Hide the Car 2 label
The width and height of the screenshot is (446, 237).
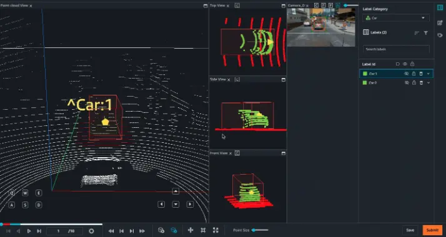(x=407, y=82)
